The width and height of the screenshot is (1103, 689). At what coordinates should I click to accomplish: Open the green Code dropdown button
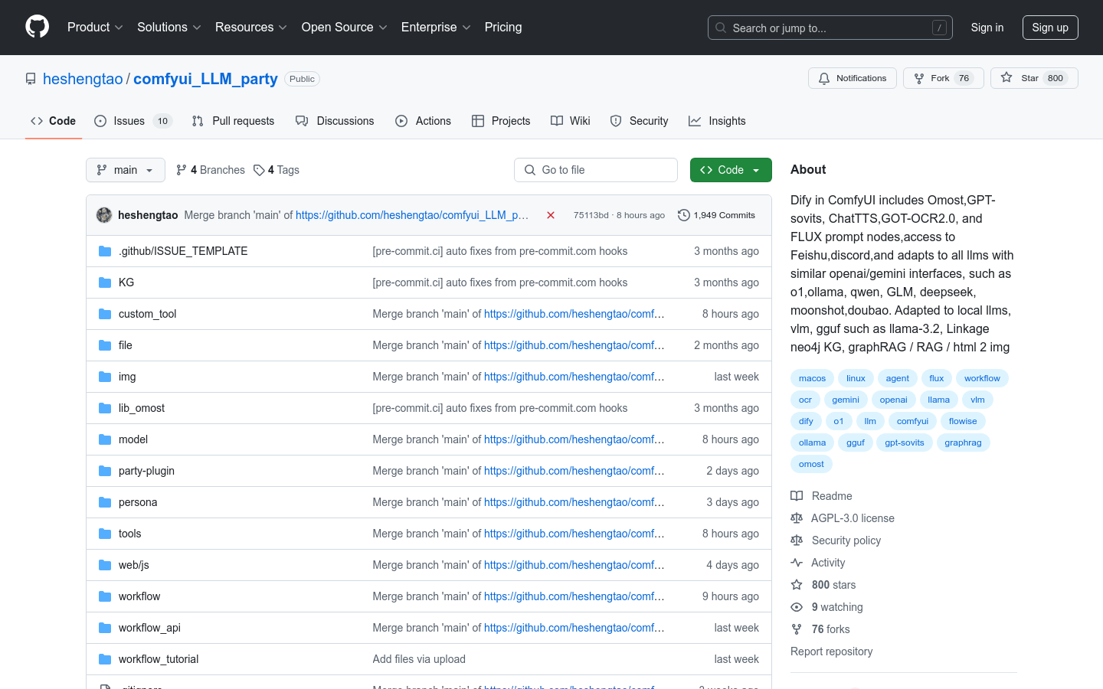[731, 170]
